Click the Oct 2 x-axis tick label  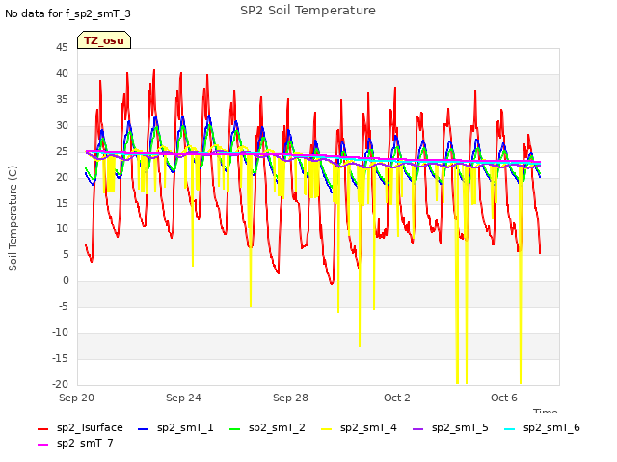tap(397, 398)
